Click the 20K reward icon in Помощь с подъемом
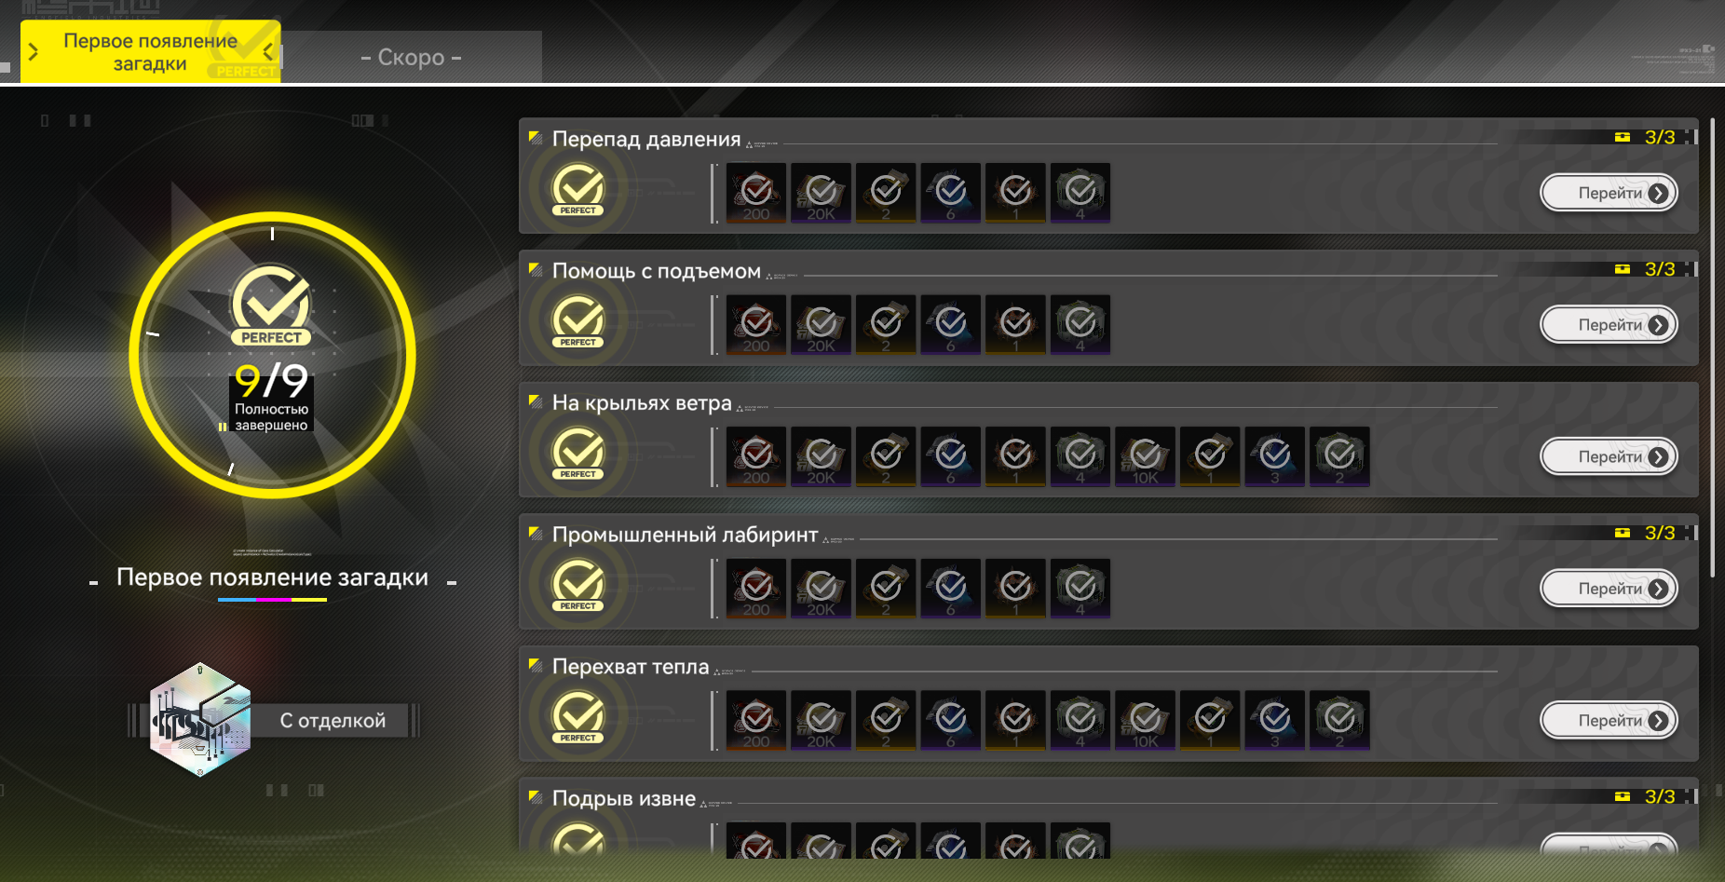1725x882 pixels. point(821,325)
